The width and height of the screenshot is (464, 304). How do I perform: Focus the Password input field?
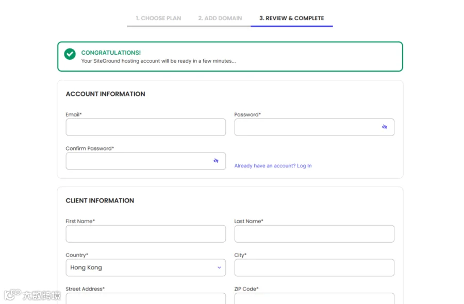[314, 127]
